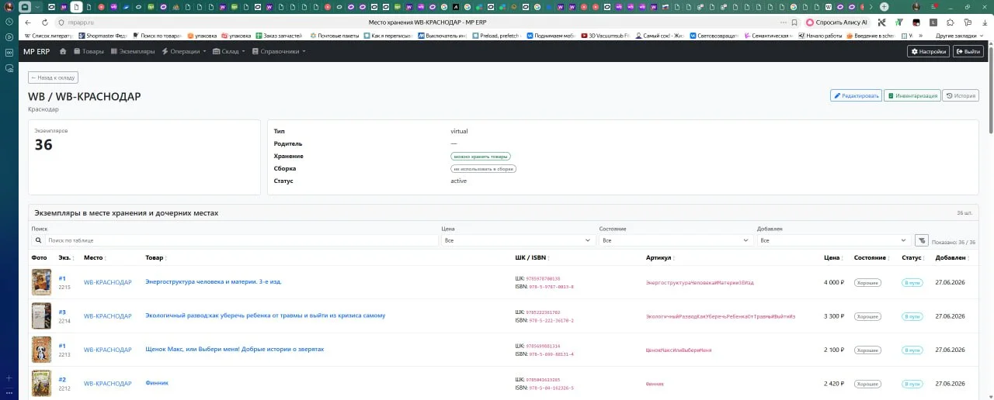Screen dimensions: 994x400
Task: Expand the Справочники dropdown menu
Action: [x=279, y=51]
